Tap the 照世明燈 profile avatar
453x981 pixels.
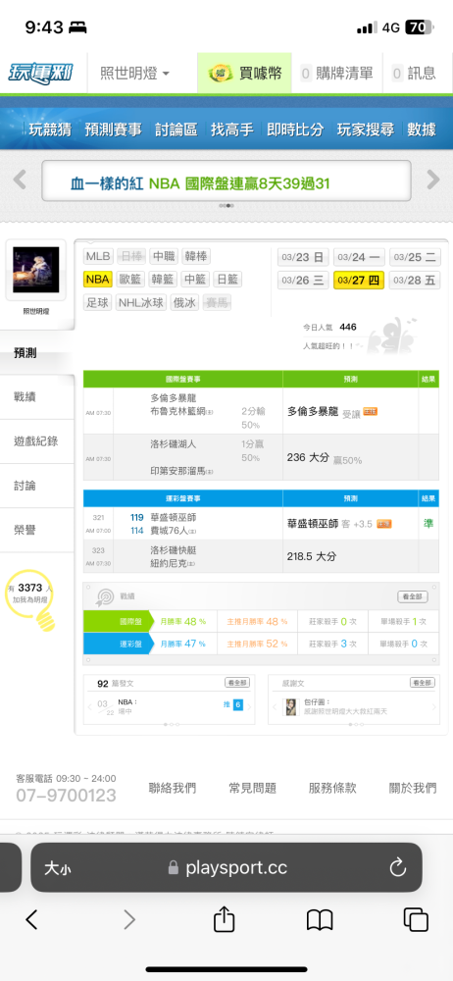coord(35,270)
